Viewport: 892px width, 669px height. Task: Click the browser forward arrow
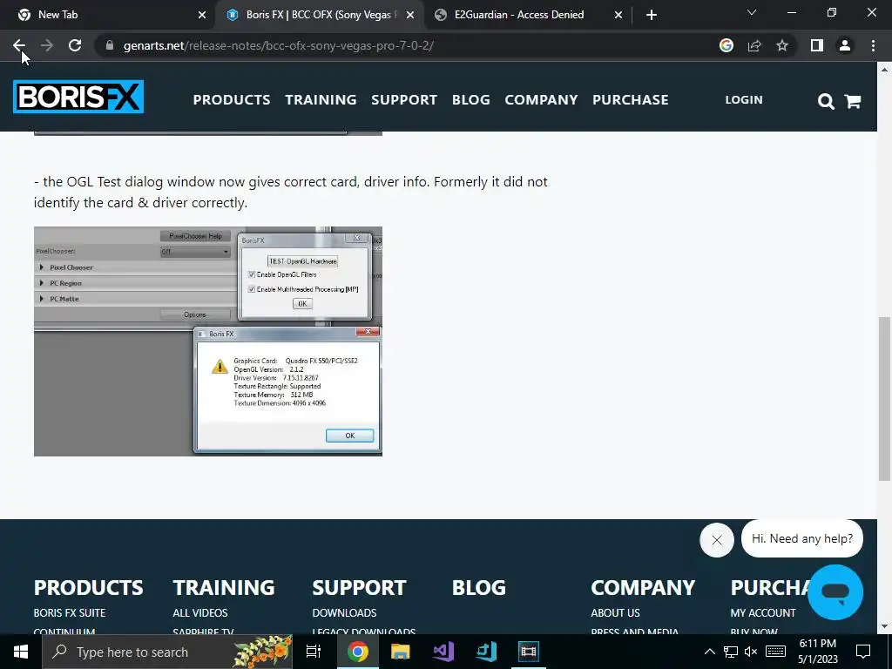47,45
